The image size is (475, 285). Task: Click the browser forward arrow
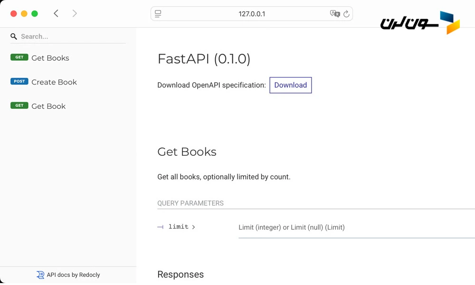75,14
